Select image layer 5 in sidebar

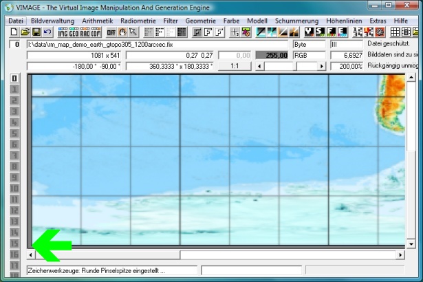14,133
